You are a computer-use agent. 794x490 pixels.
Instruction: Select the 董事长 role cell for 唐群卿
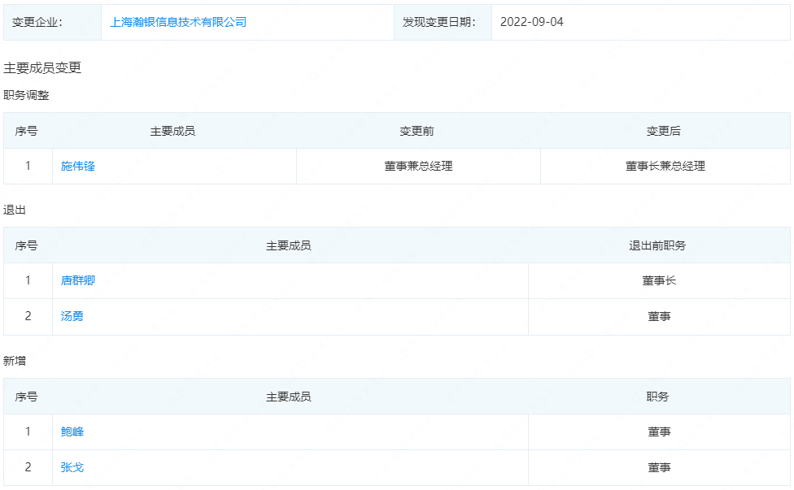[x=661, y=281]
